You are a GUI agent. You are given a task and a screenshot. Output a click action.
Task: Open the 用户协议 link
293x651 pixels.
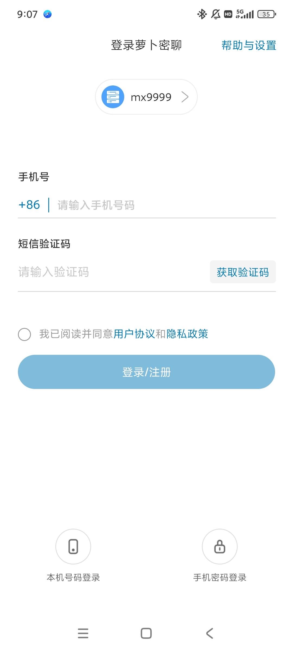[x=134, y=334]
